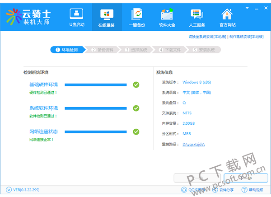Visit the 官方网站 home icon
The height and width of the screenshot is (197, 271).
click(227, 14)
